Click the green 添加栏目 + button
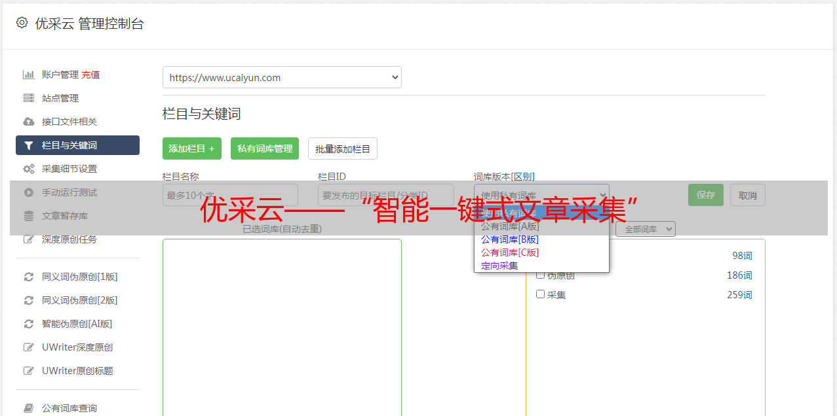Image resolution: width=837 pixels, height=416 pixels. coord(192,148)
